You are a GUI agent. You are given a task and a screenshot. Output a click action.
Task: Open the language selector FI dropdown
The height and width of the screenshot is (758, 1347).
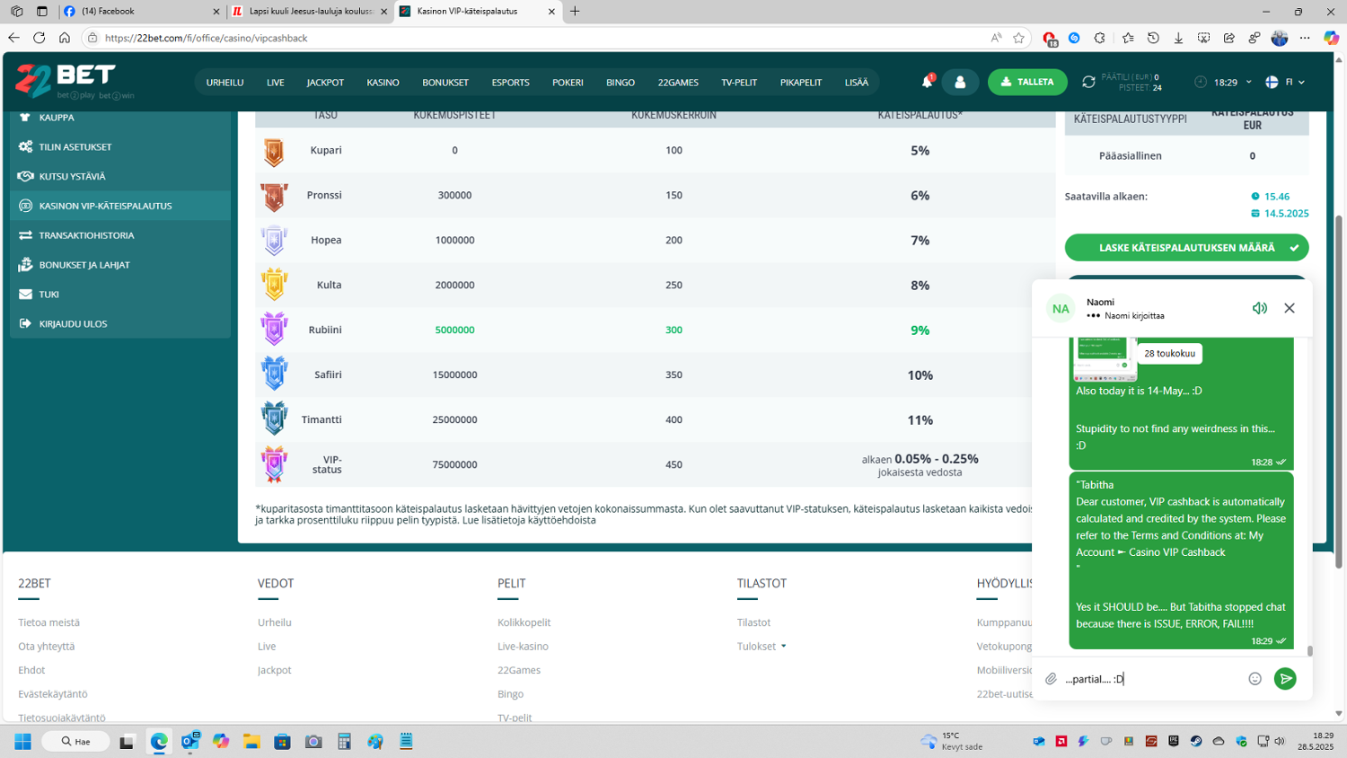(1285, 82)
